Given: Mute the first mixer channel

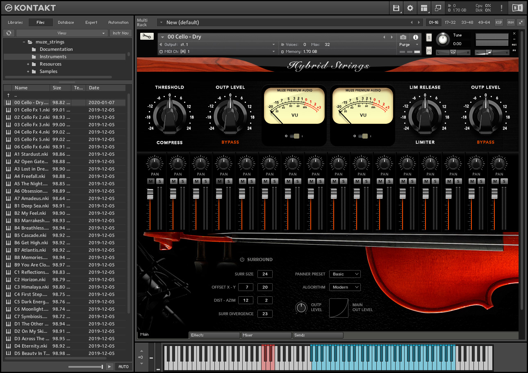Looking at the screenshot, I should (x=150, y=181).
